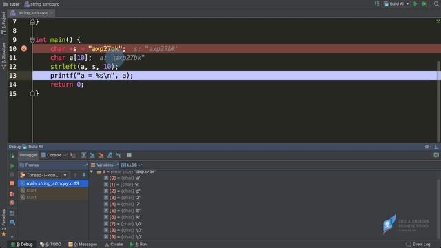Screen dimensions: 441x248
Task: Select variable [6] = 'k' row
Action: coord(122,217)
